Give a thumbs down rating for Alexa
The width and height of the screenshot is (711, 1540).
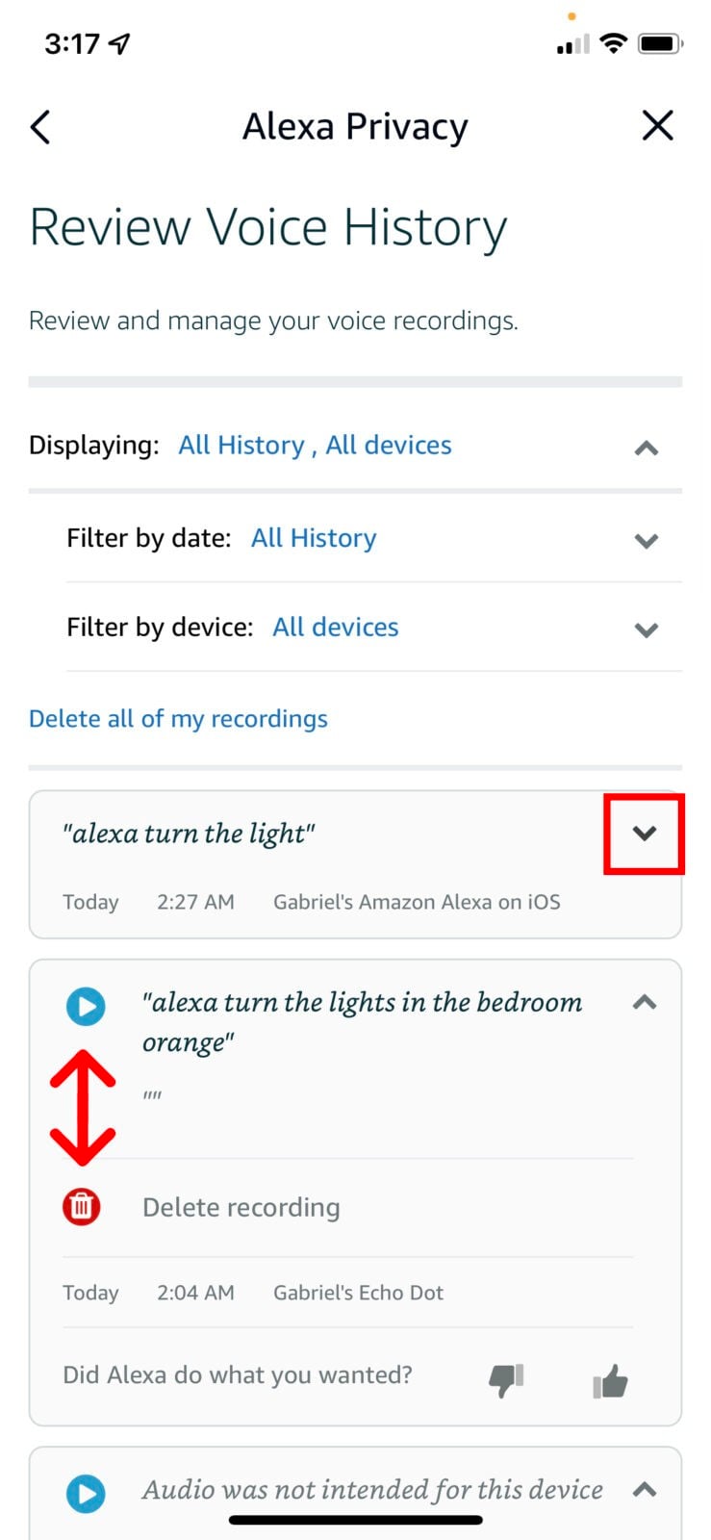click(x=505, y=1380)
